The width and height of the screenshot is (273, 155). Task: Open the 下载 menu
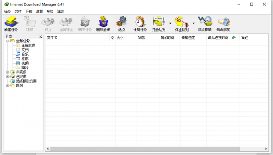pyautogui.click(x=29, y=11)
